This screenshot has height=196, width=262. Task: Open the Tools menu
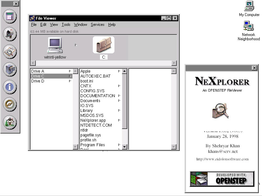point(66,25)
